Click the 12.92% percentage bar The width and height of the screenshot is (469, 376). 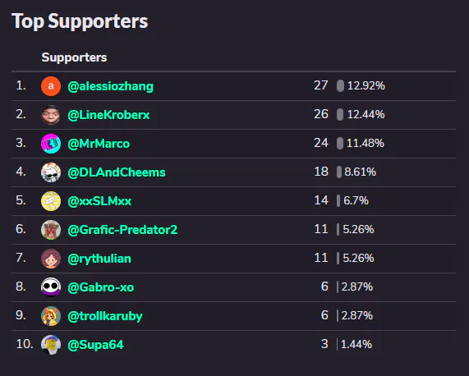340,85
